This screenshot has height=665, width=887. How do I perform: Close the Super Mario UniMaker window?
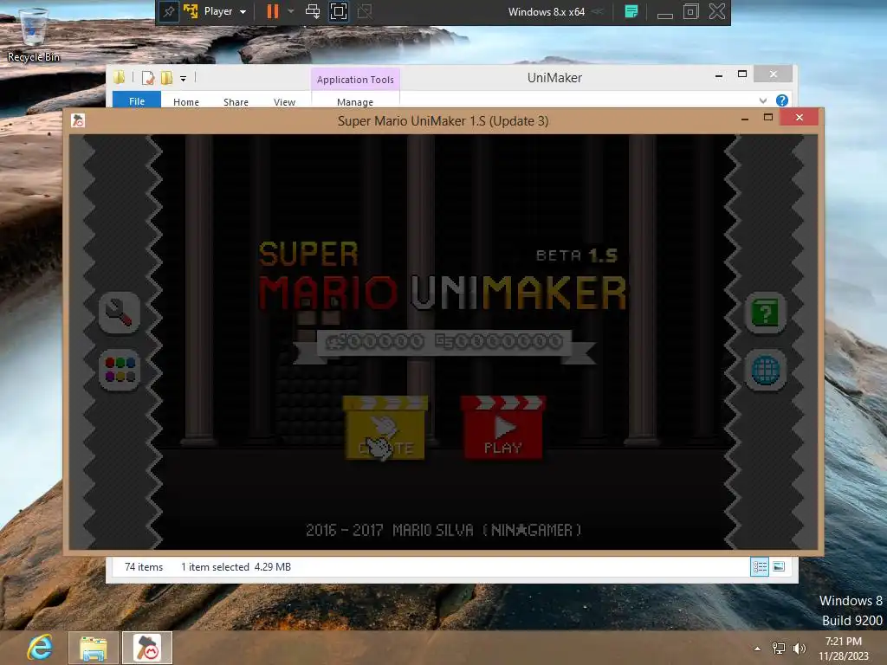point(799,117)
